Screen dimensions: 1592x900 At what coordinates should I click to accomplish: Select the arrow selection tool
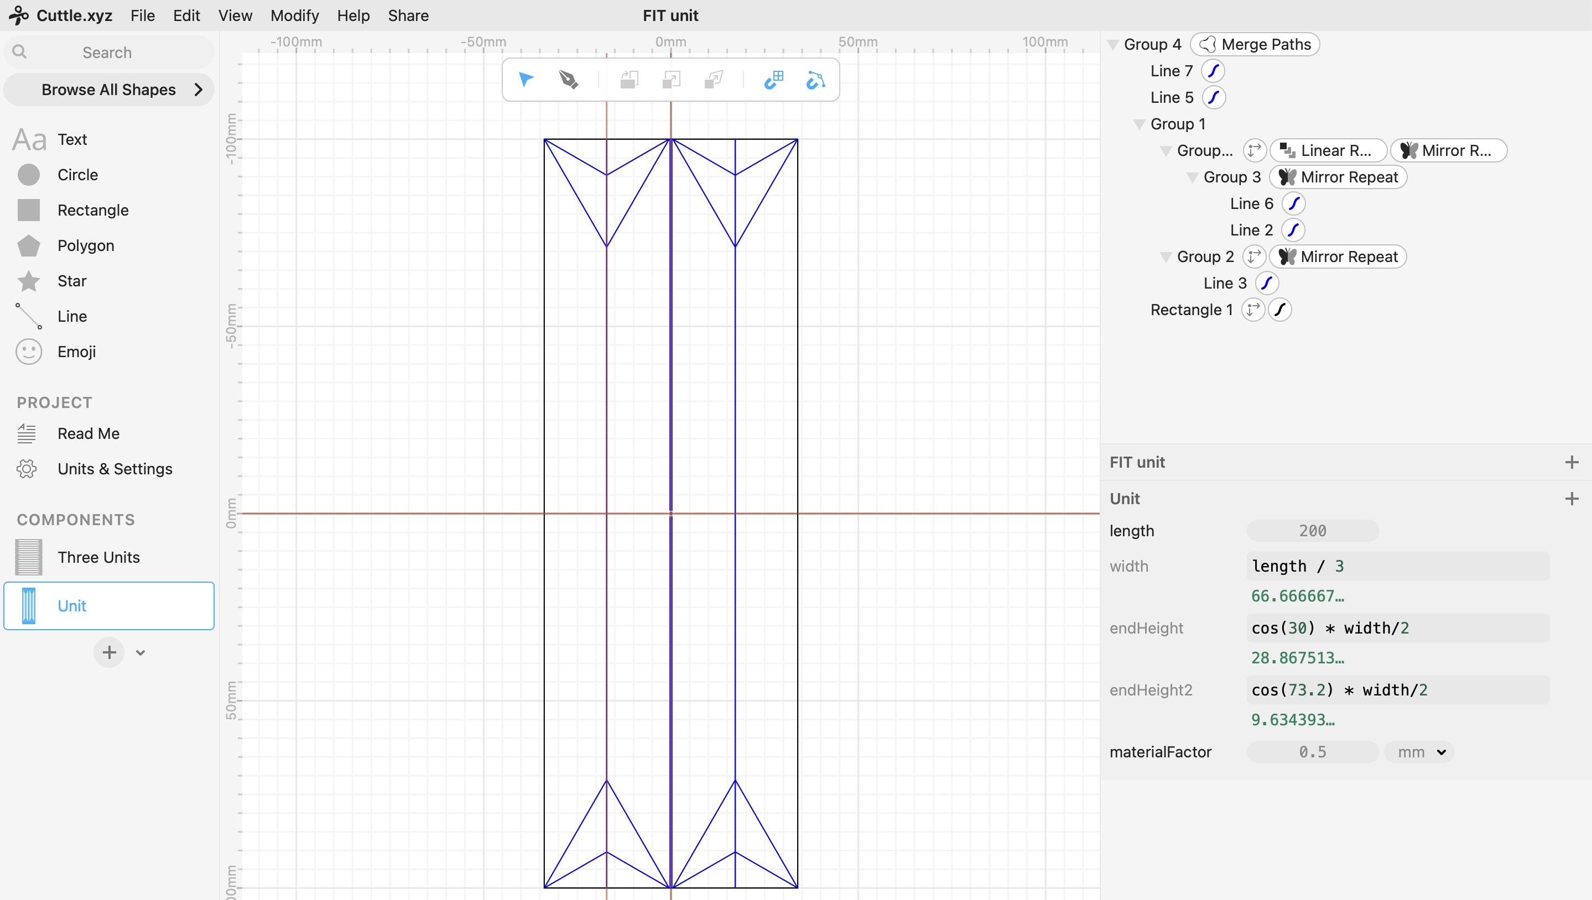pyautogui.click(x=526, y=80)
